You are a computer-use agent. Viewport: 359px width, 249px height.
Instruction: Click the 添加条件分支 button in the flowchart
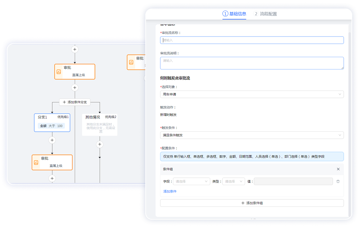click(75, 102)
